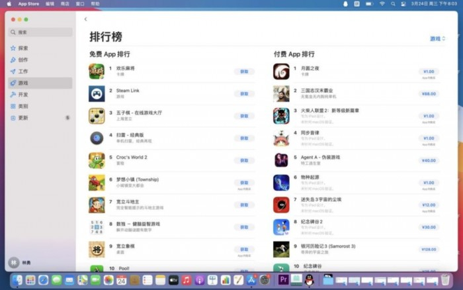
Task: Open the Agent A game icon
Action: point(281,160)
